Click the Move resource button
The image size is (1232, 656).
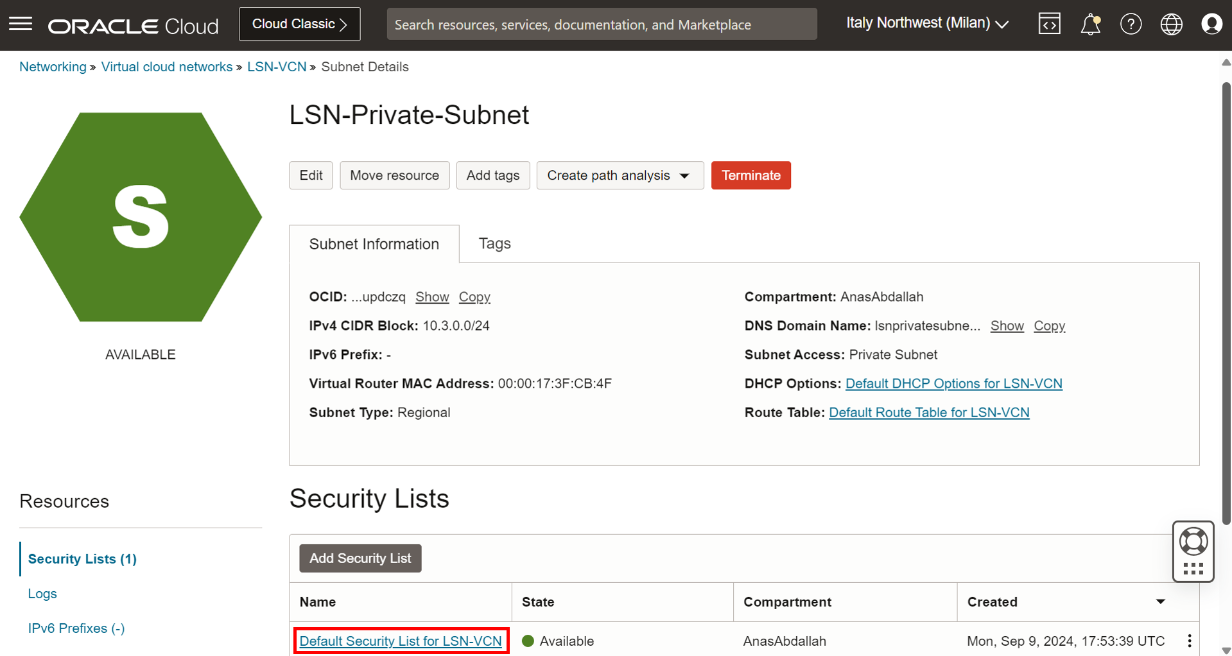tap(394, 175)
